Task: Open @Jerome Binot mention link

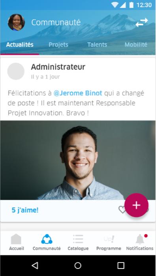Action: pyautogui.click(x=78, y=93)
